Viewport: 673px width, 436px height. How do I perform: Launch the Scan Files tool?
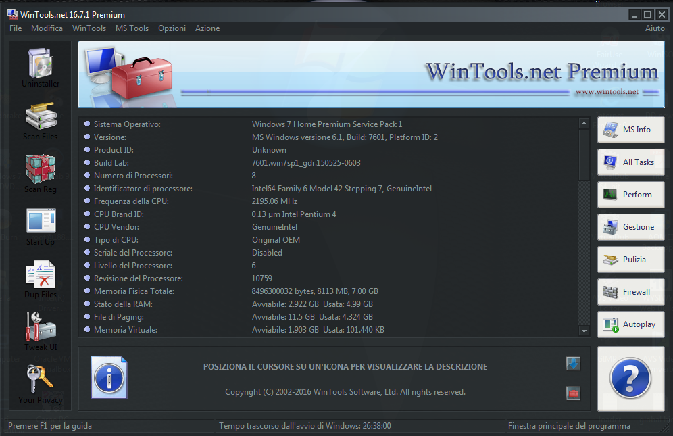coord(41,121)
